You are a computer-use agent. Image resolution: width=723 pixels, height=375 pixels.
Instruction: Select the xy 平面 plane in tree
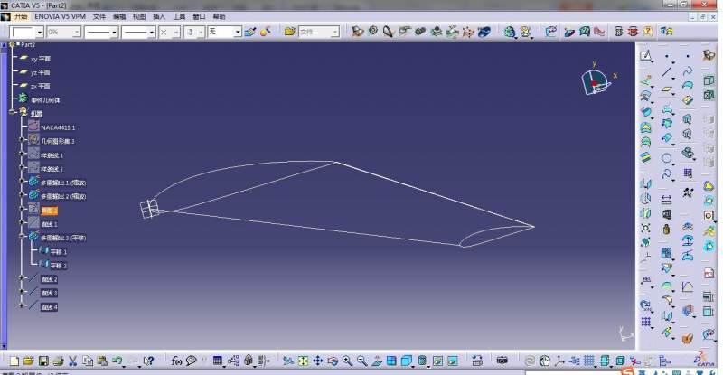[x=41, y=58]
